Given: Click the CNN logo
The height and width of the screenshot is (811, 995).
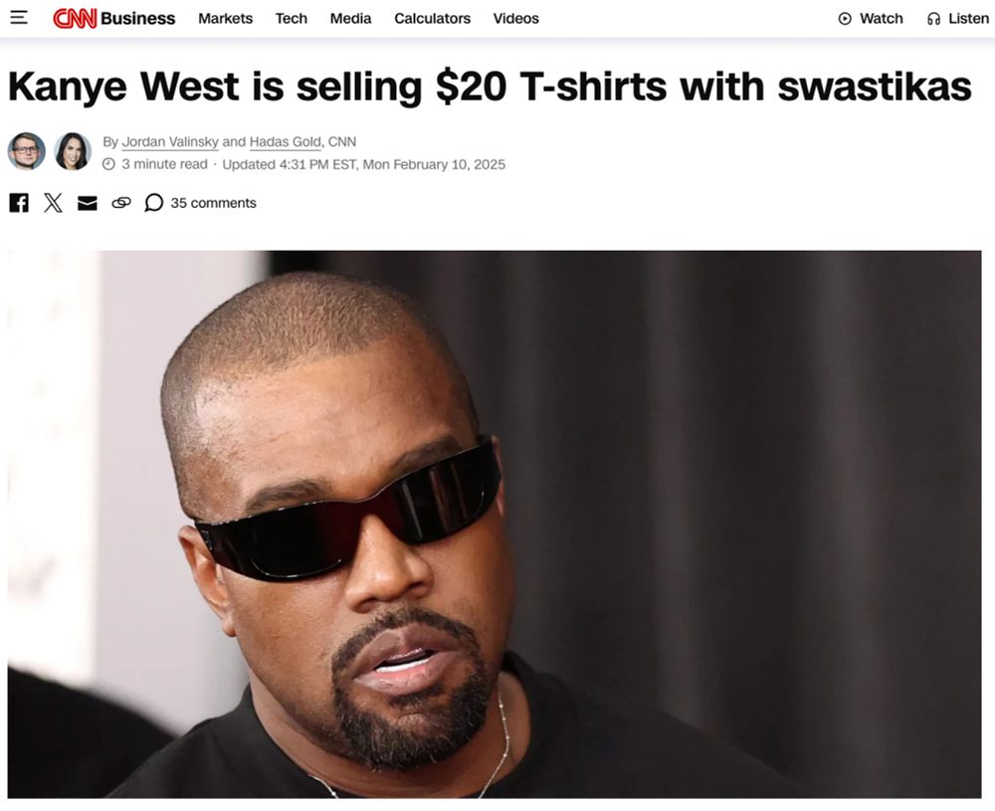Looking at the screenshot, I should tap(75, 18).
